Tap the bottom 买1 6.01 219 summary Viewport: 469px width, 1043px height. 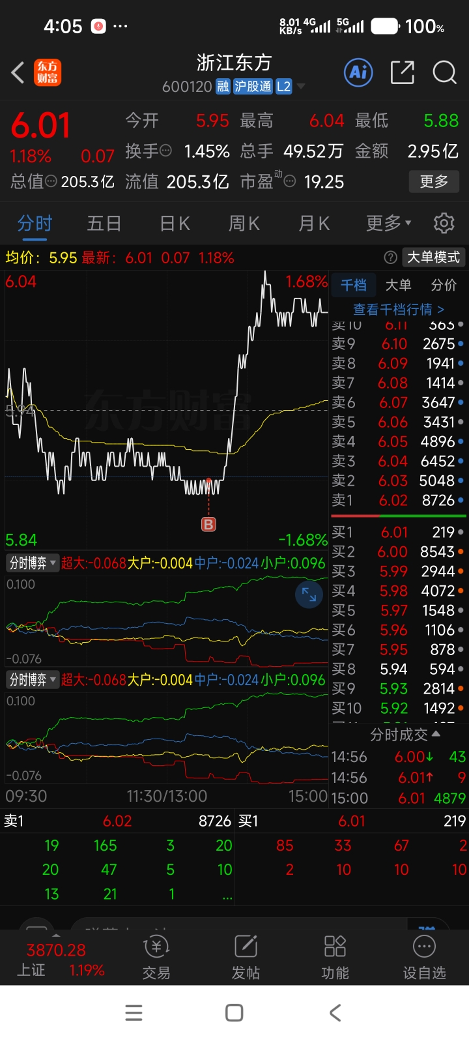click(352, 821)
